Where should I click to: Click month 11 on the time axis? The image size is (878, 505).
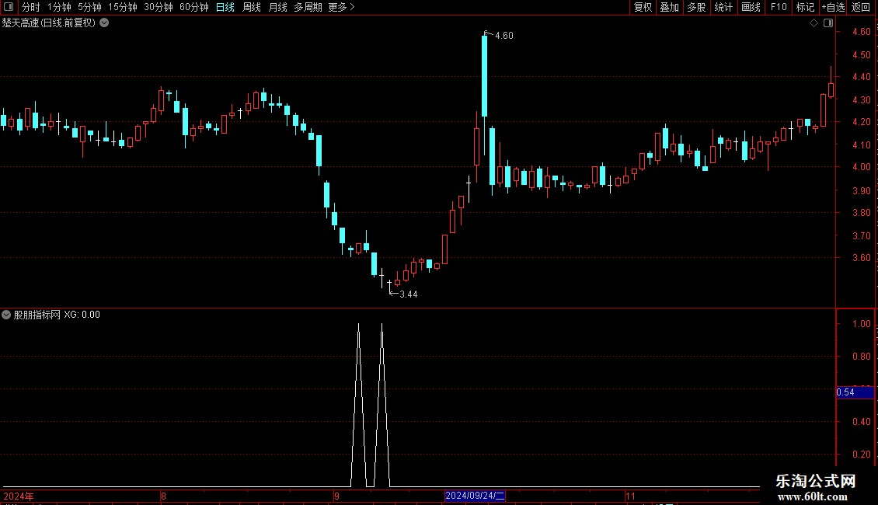coord(630,496)
